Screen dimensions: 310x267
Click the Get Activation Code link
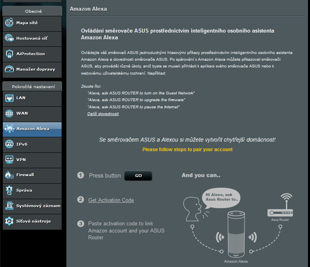(x=111, y=200)
